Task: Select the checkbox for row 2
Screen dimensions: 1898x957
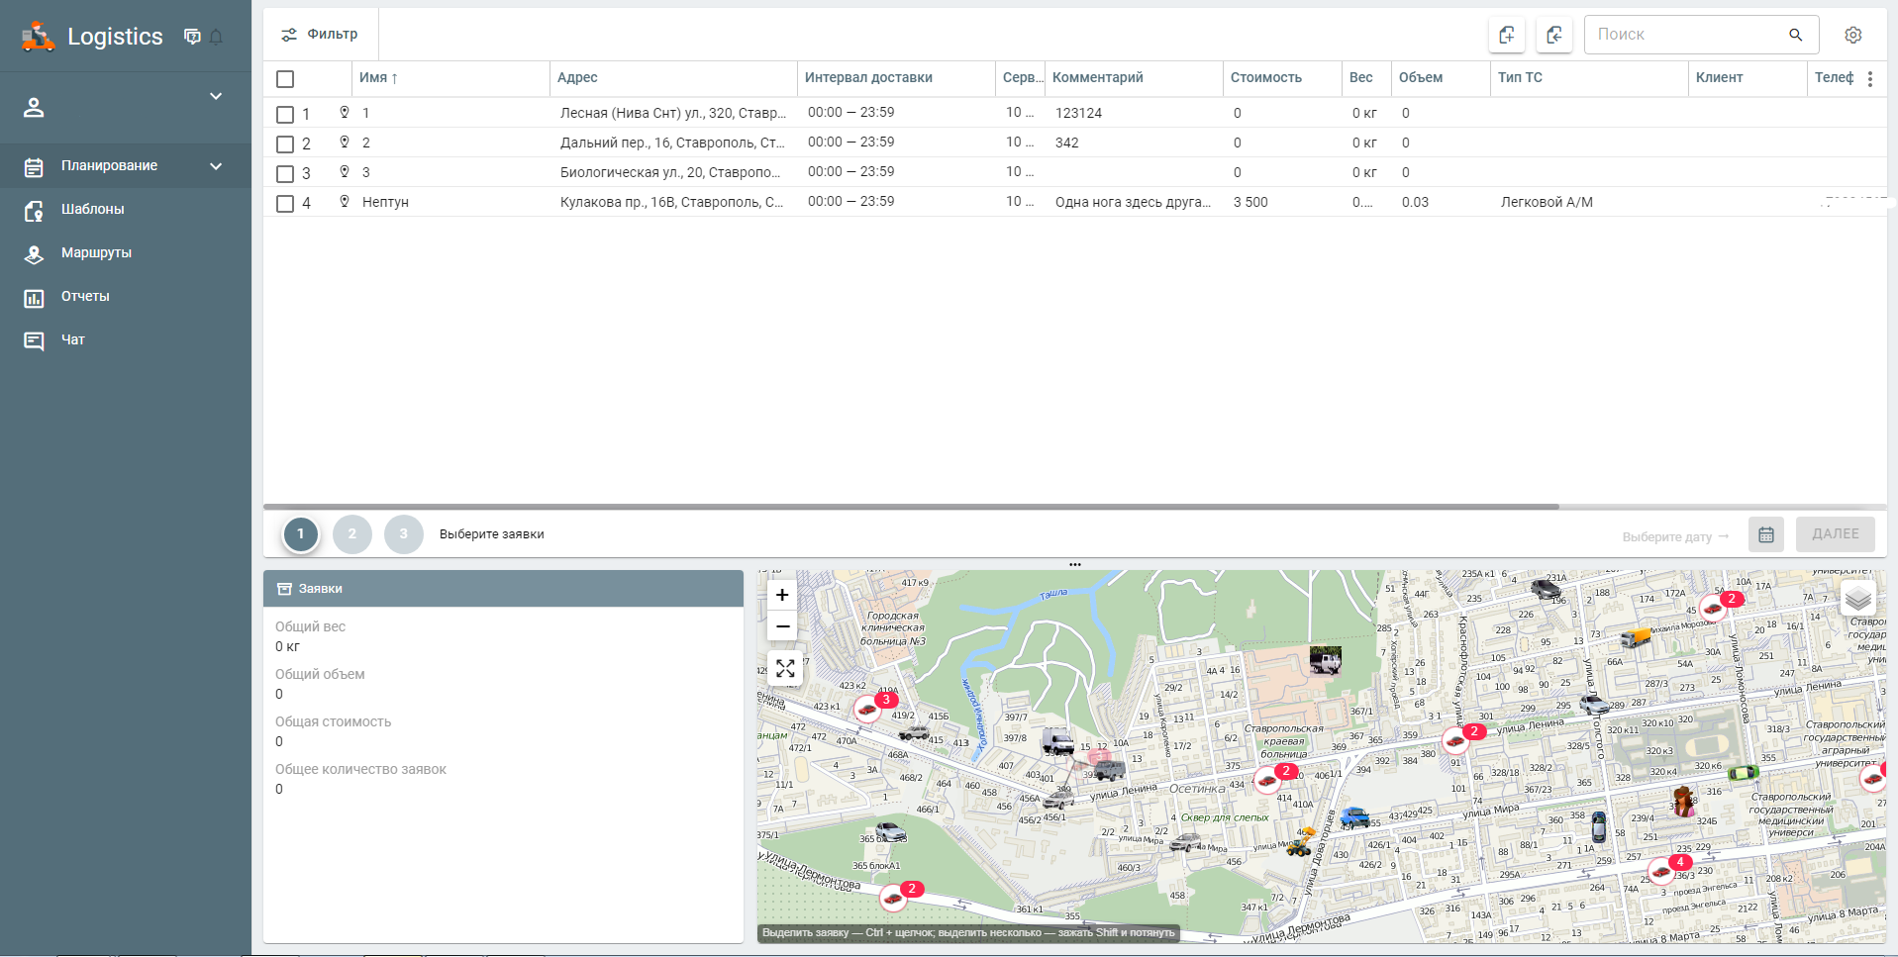Action: 285,144
